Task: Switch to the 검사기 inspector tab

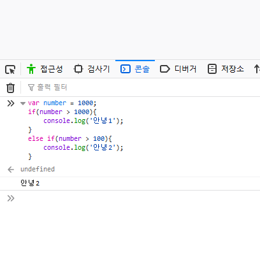Action: 92,69
